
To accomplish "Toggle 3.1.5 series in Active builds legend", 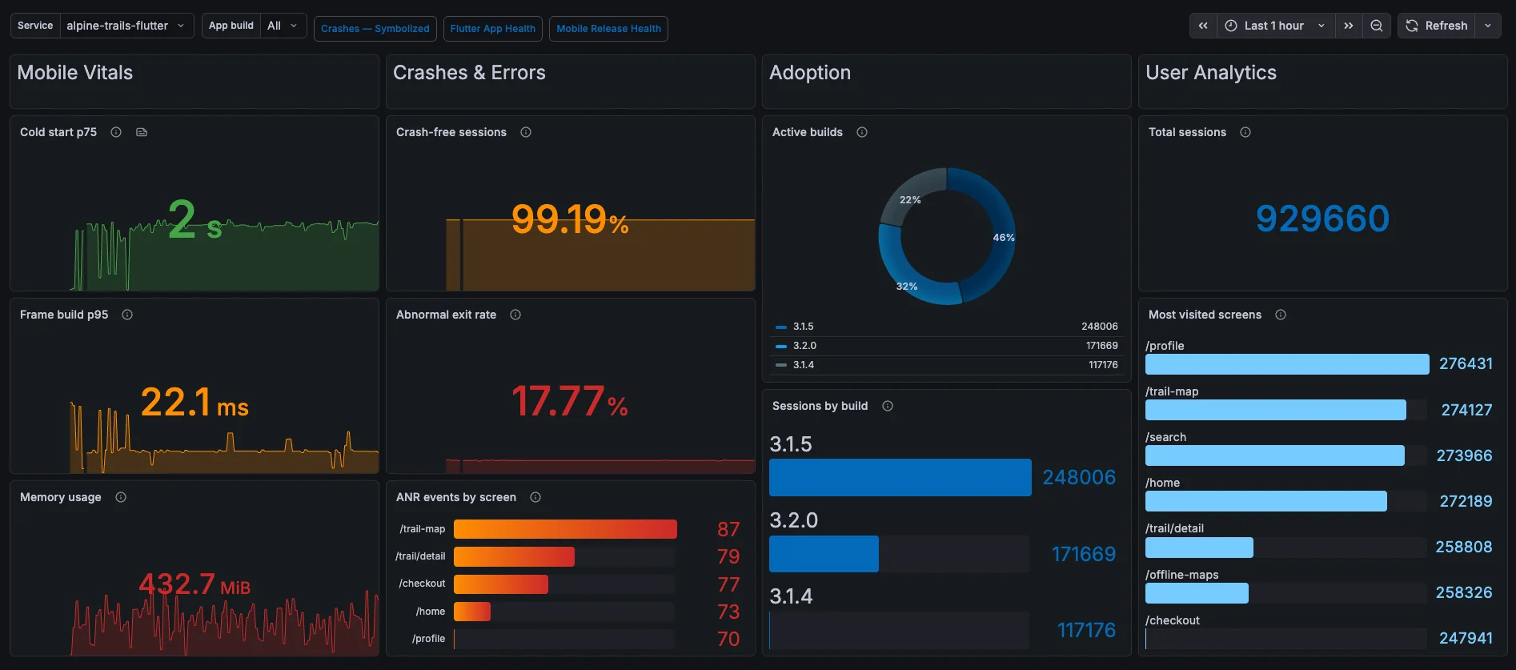I will tap(803, 327).
